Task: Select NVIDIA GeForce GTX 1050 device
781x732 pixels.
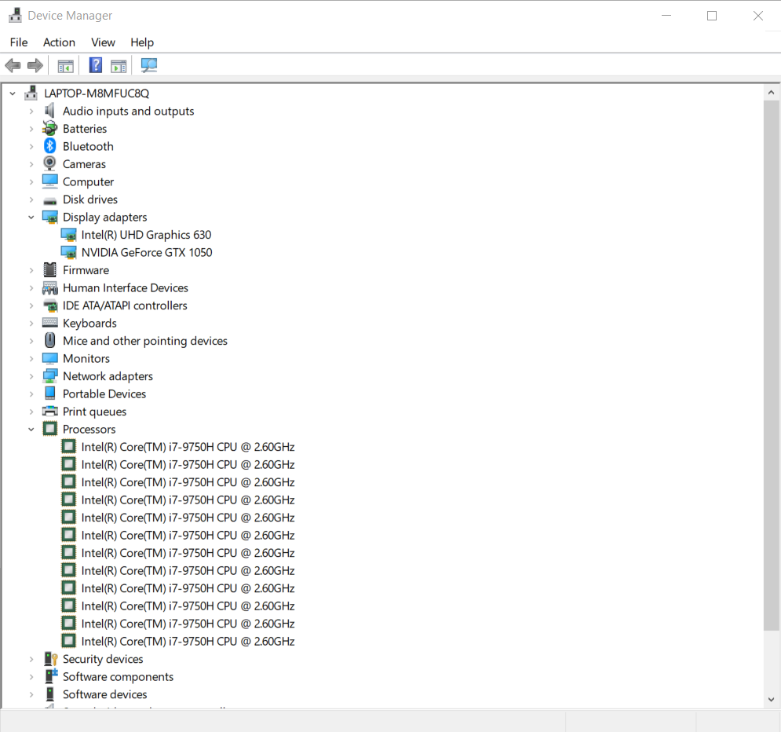Action: [x=146, y=252]
